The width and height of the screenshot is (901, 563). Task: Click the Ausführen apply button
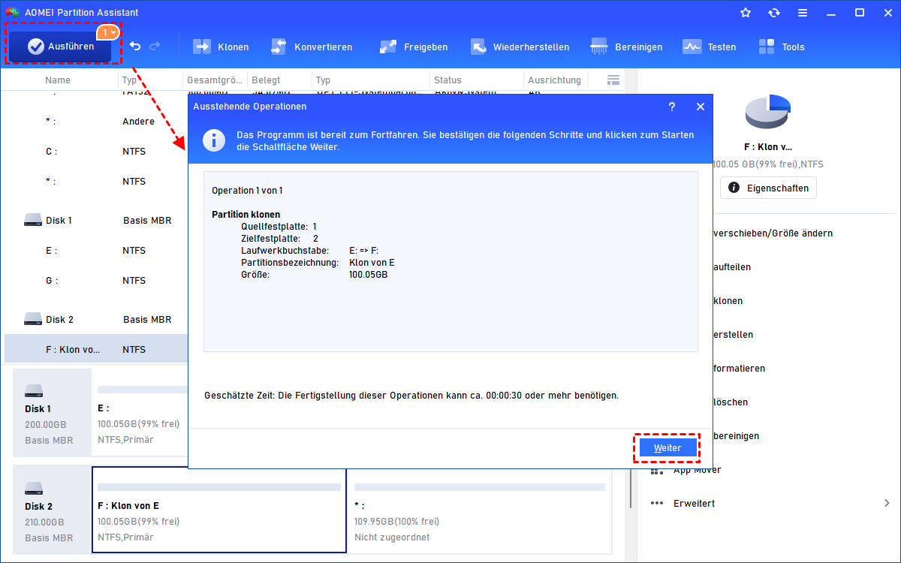[62, 47]
